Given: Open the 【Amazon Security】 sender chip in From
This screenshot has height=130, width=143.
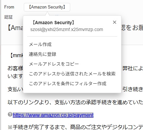Looking at the screenshot, I should pos(47,7).
